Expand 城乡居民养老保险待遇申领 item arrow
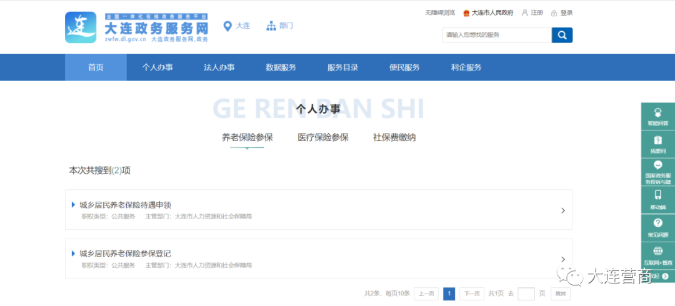This screenshot has width=675, height=306. (x=562, y=210)
